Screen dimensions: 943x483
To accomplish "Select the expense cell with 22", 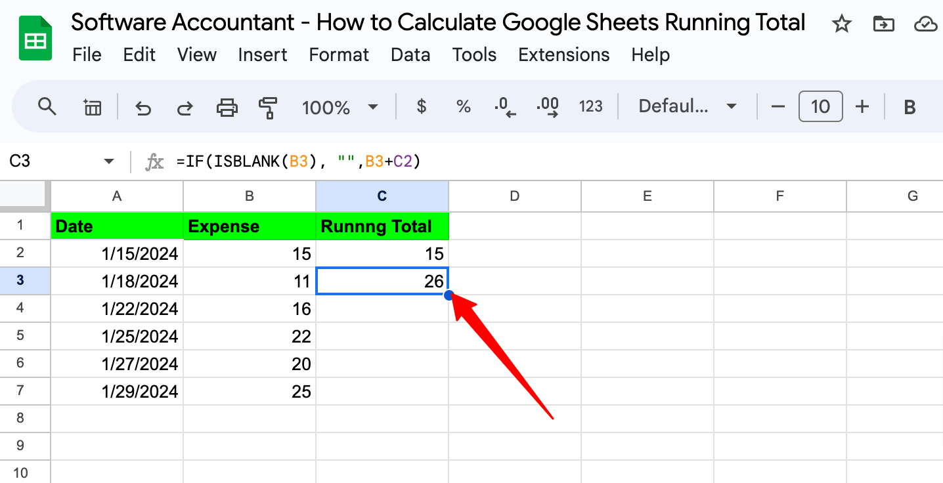I will (250, 336).
